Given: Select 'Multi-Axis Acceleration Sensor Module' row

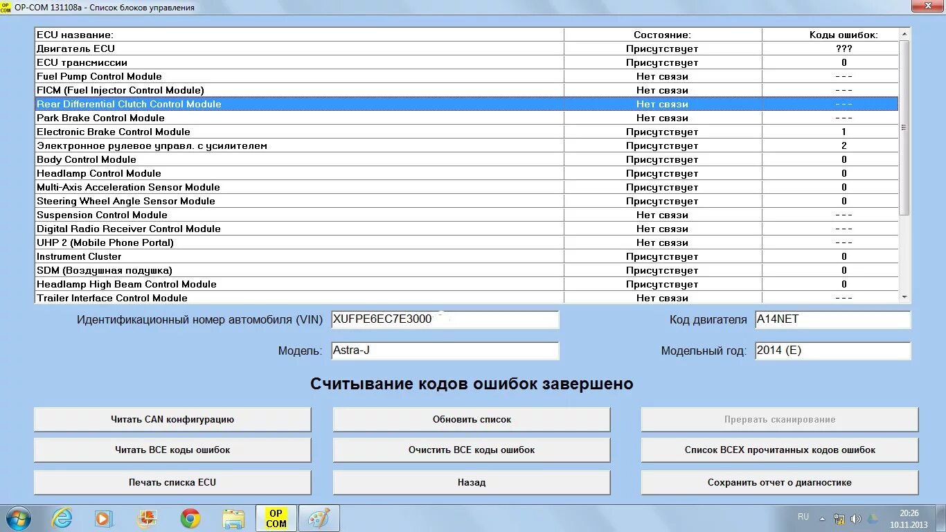Looking at the screenshot, I should 467,187.
